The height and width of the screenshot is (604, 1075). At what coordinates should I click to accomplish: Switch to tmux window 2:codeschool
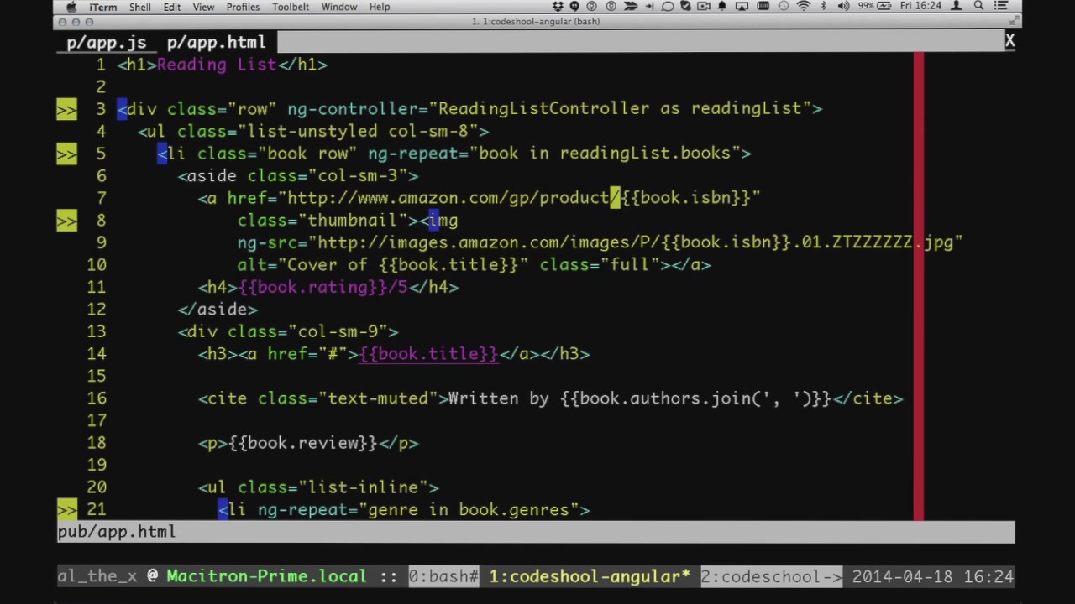[771, 576]
